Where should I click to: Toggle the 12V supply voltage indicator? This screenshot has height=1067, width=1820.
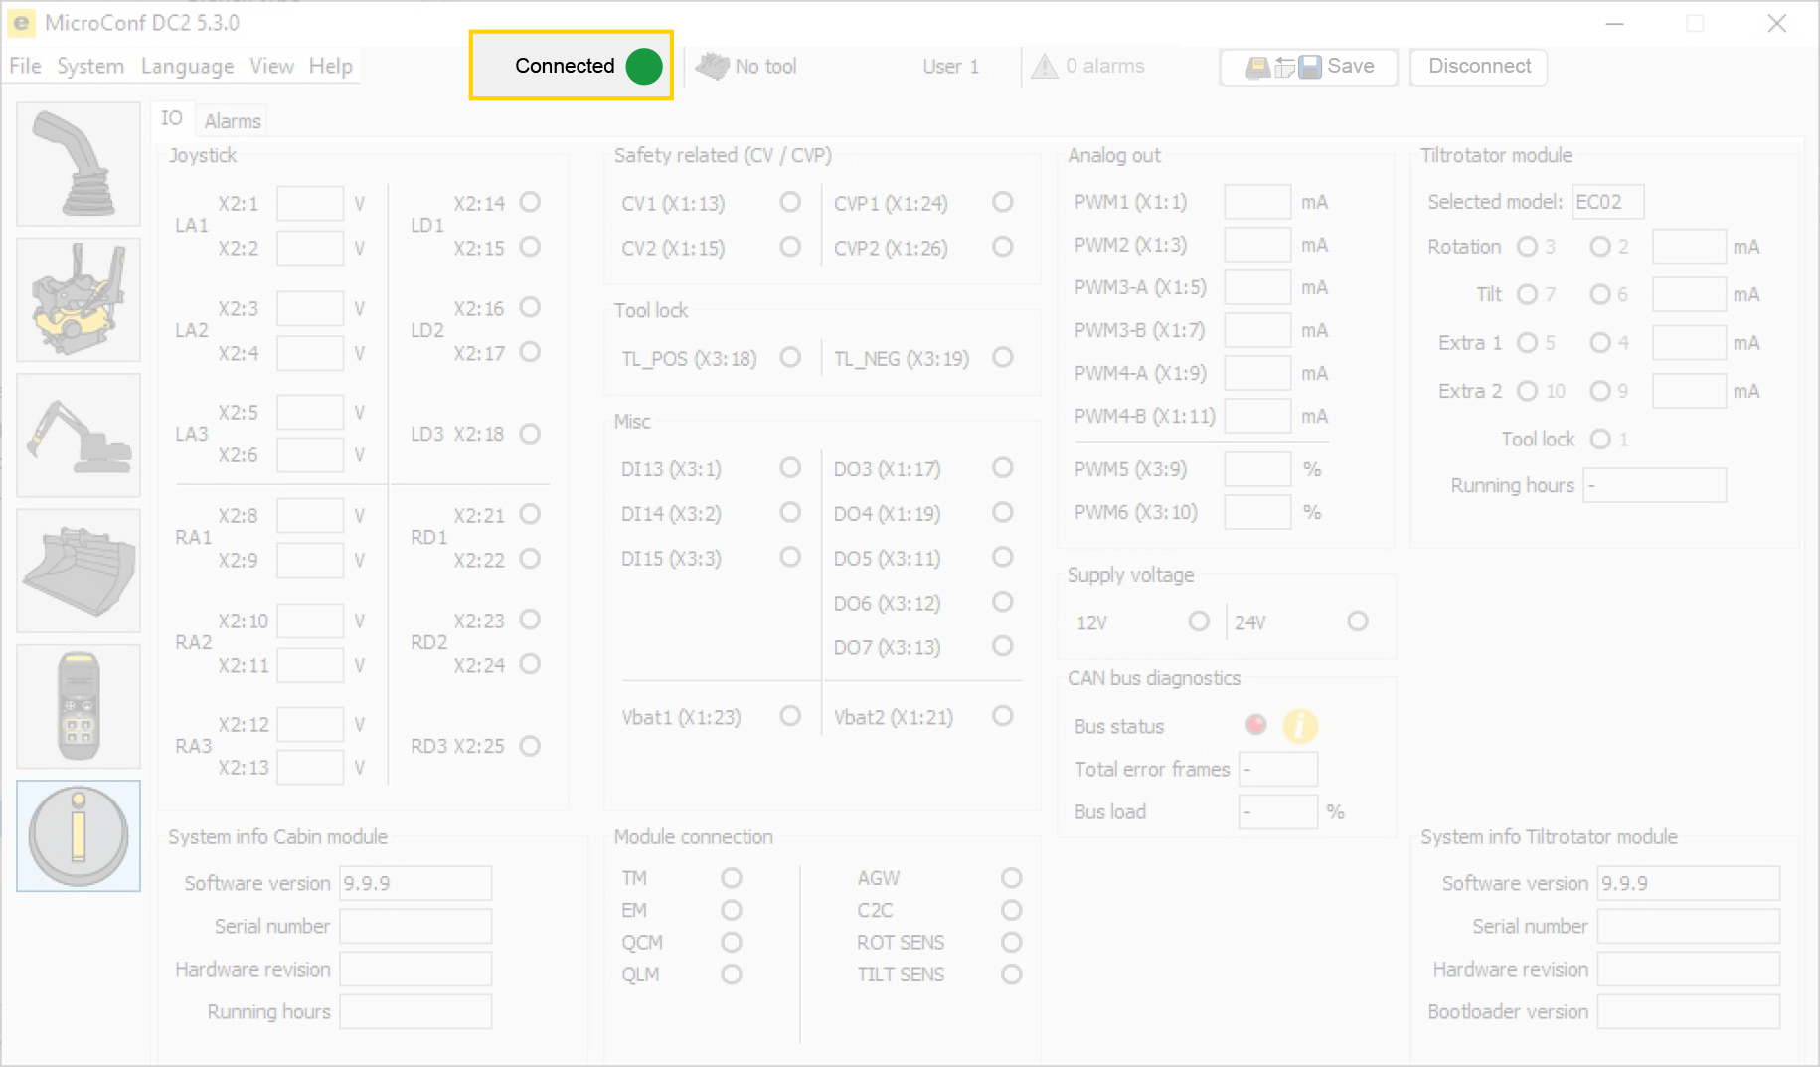click(1199, 622)
